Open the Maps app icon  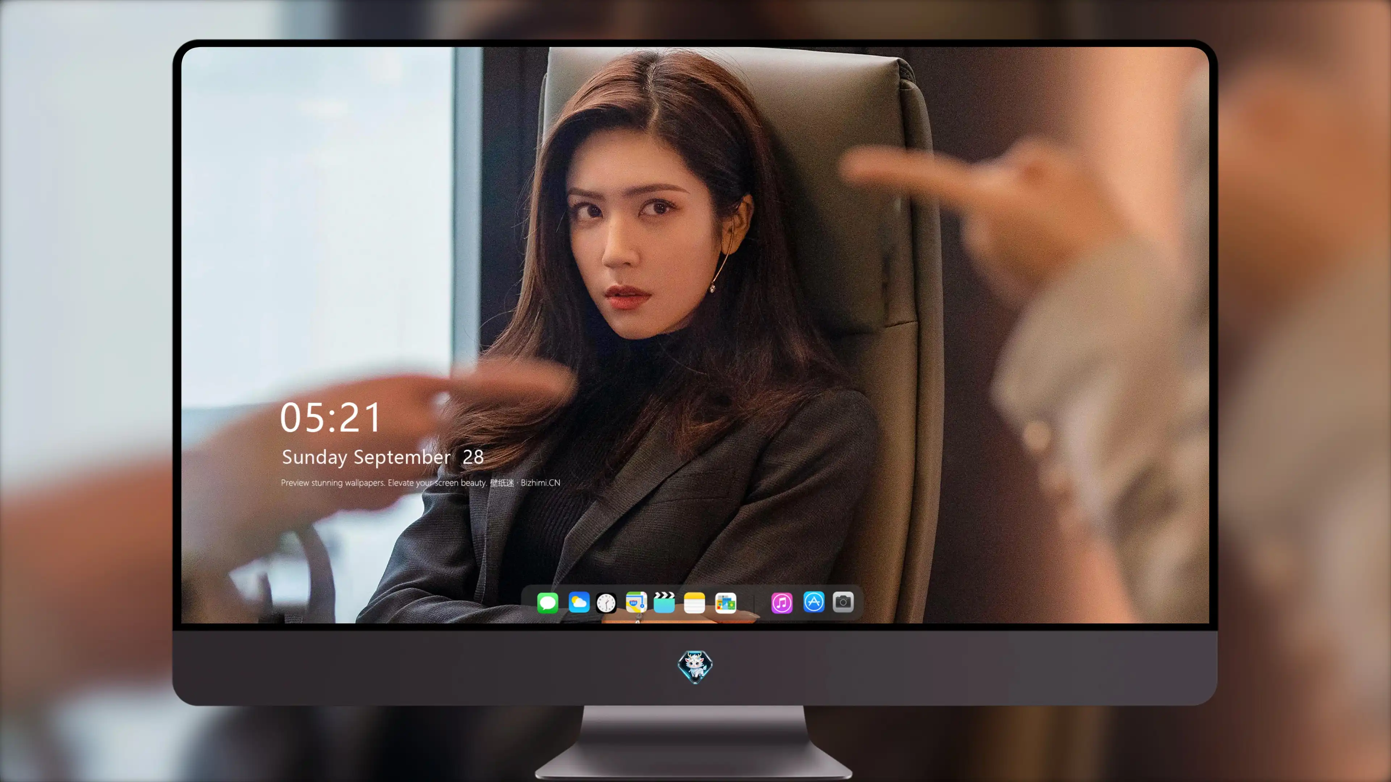[636, 602]
